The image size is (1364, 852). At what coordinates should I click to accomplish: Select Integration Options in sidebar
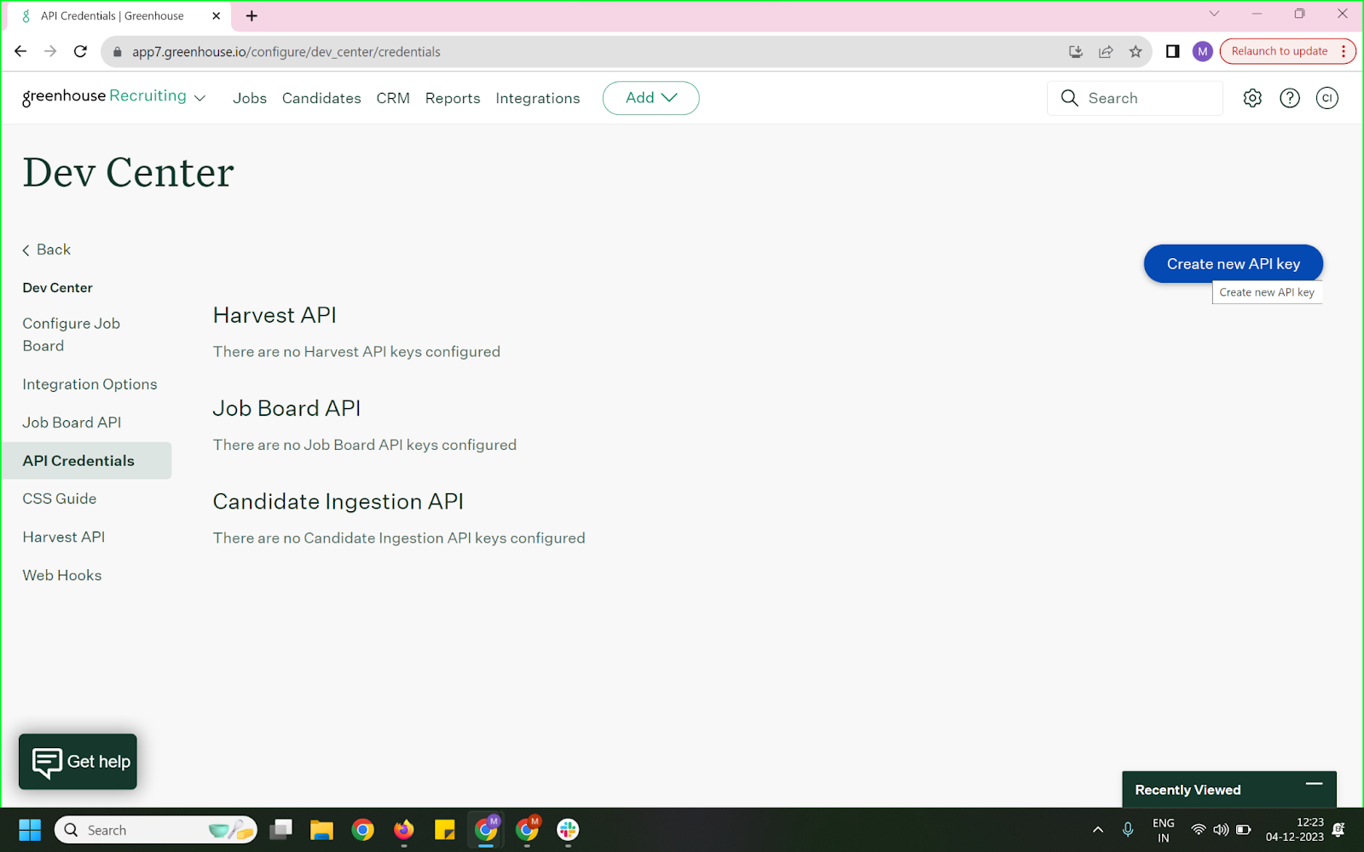pos(90,384)
